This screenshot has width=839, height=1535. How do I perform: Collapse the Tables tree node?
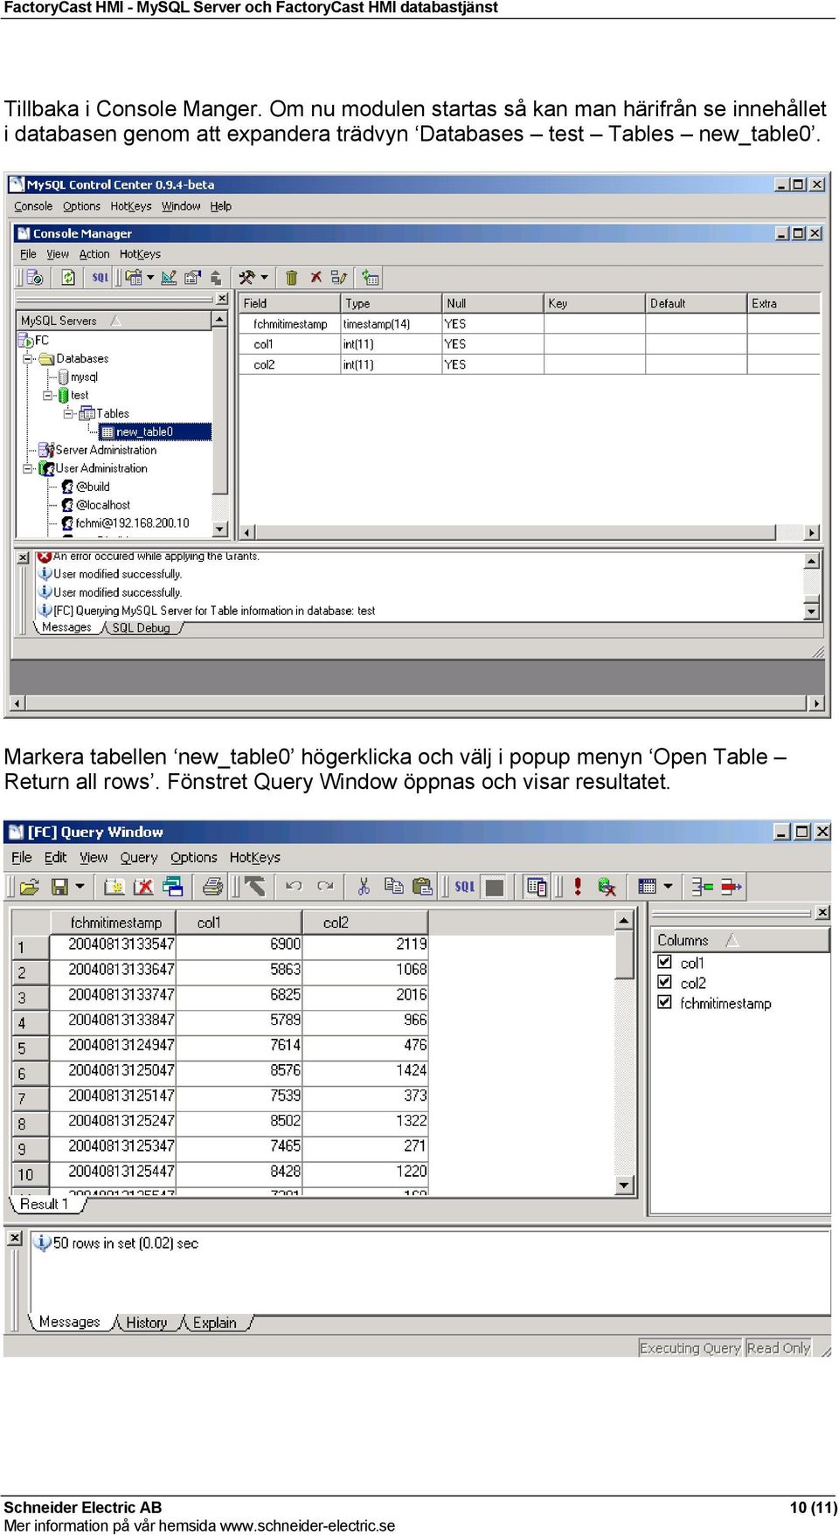click(x=68, y=413)
